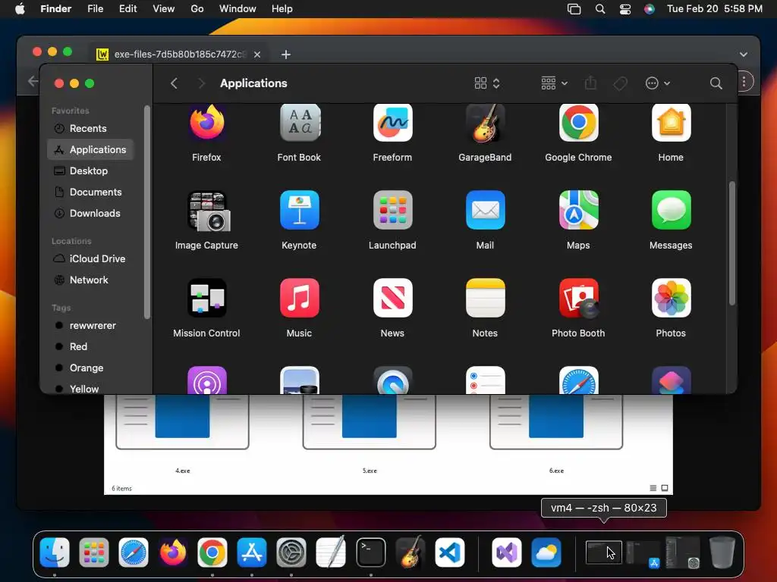Launch App Store from the Dock
The height and width of the screenshot is (582, 777).
tap(252, 552)
